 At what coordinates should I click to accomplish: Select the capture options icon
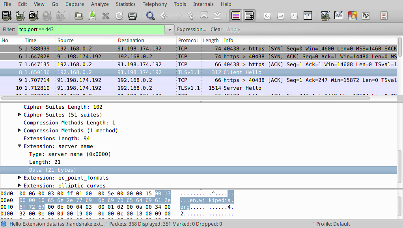20,16
